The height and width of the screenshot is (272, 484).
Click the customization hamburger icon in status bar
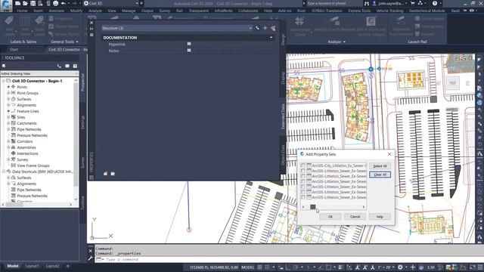pos(480,267)
